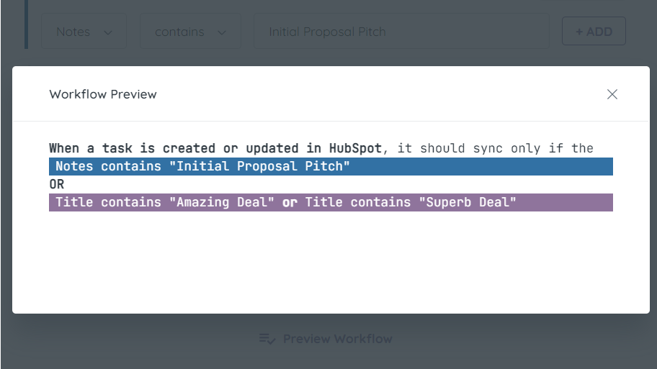
Task: Click "it should sync only if the" text
Action: click(496, 148)
